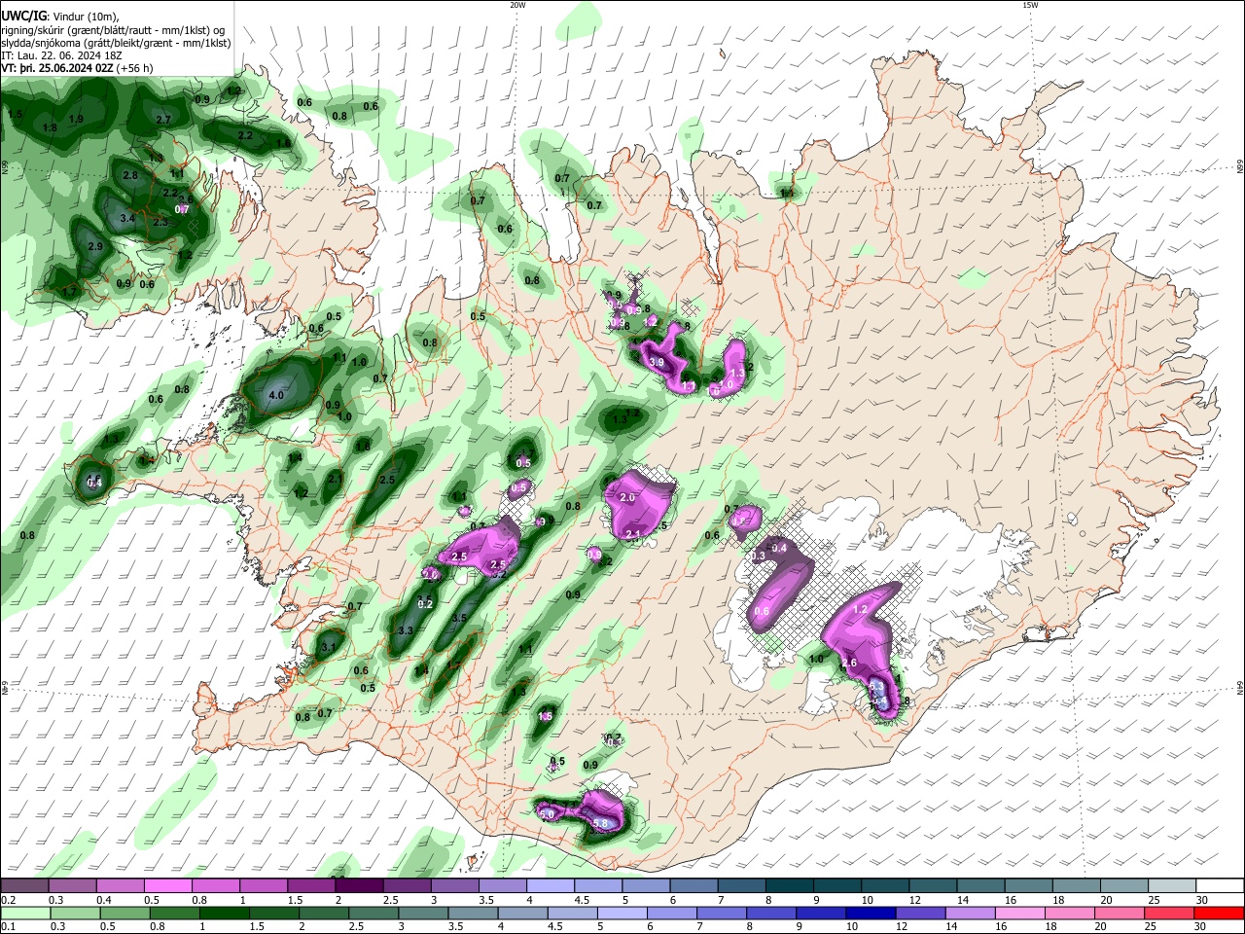Click the bright pink snow swatch between 0.5 and 0.8
This screenshot has width=1245, height=934.
coord(167,885)
